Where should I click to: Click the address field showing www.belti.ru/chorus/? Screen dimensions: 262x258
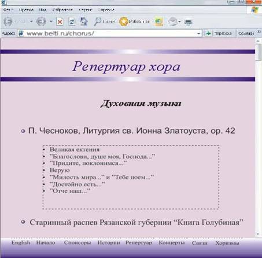pyautogui.click(x=110, y=34)
